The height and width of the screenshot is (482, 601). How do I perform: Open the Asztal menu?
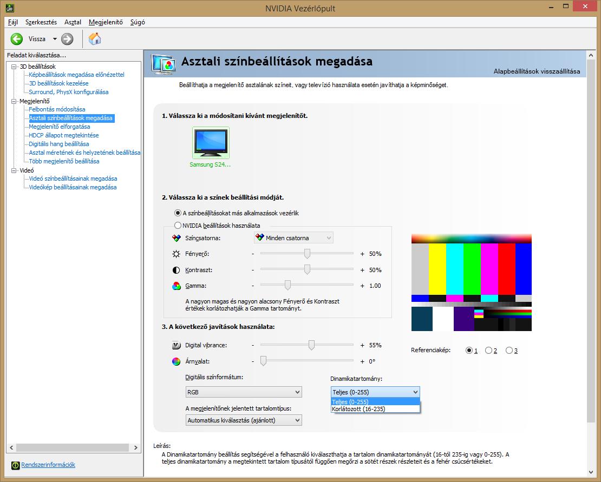coord(73,22)
